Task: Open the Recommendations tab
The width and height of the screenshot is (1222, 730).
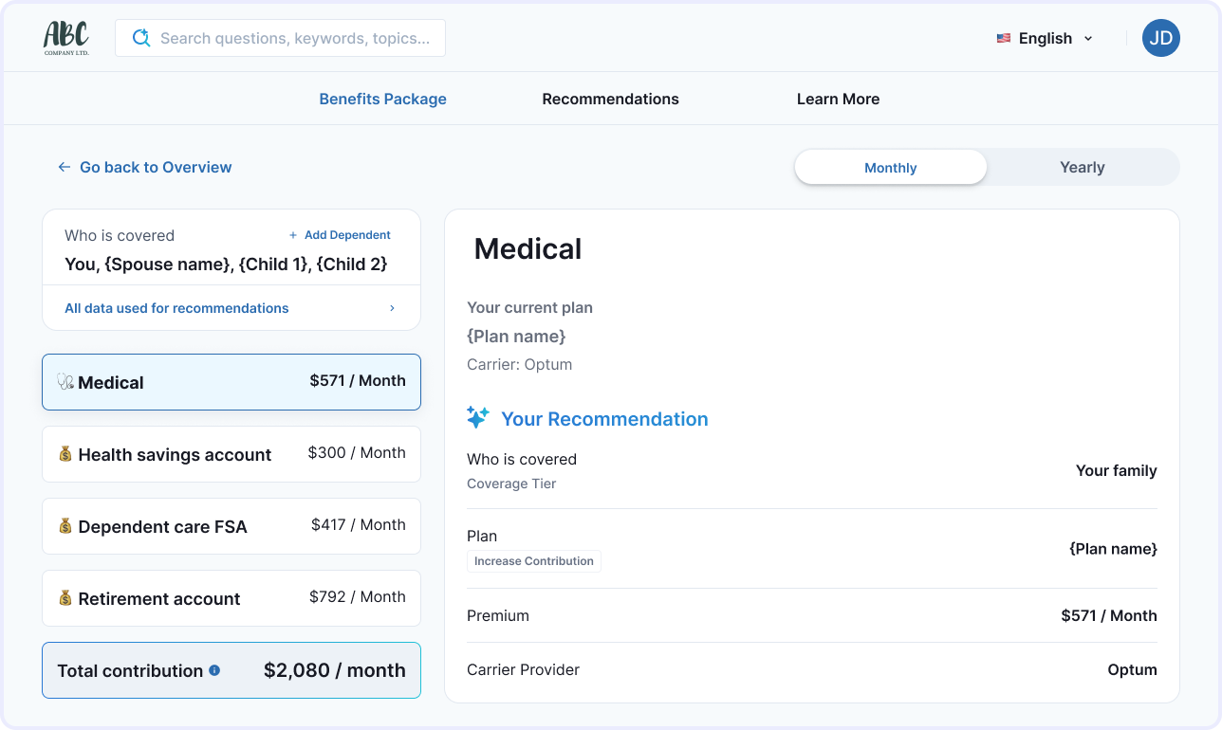Action: pyautogui.click(x=611, y=99)
